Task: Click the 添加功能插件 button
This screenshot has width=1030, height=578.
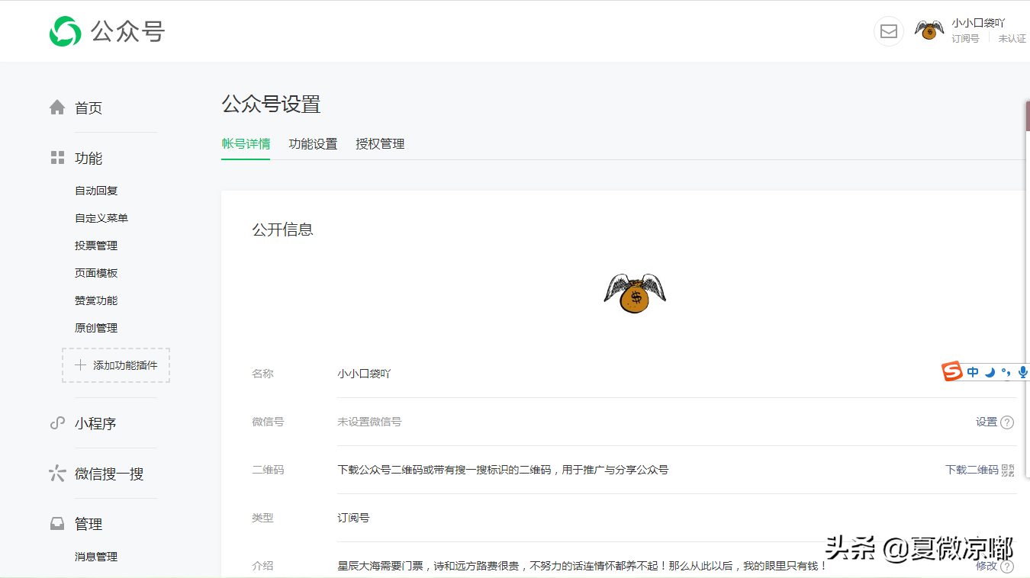Action: coord(115,365)
